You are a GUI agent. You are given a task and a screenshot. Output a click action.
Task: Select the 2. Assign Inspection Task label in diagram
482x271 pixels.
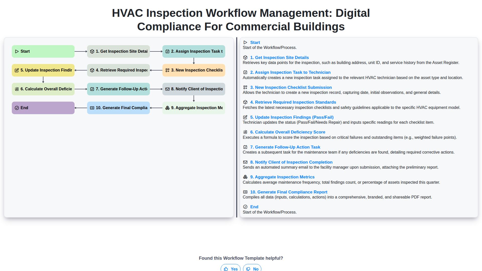(x=197, y=51)
